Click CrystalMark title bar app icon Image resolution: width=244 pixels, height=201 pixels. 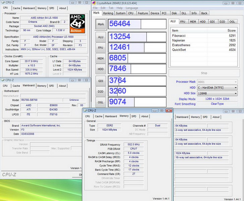(x=94, y=3)
